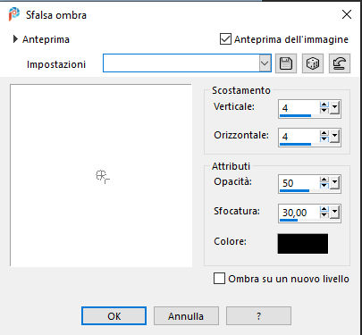
Task: Decrease Sfocatura value with down arrow
Action: pos(324,214)
